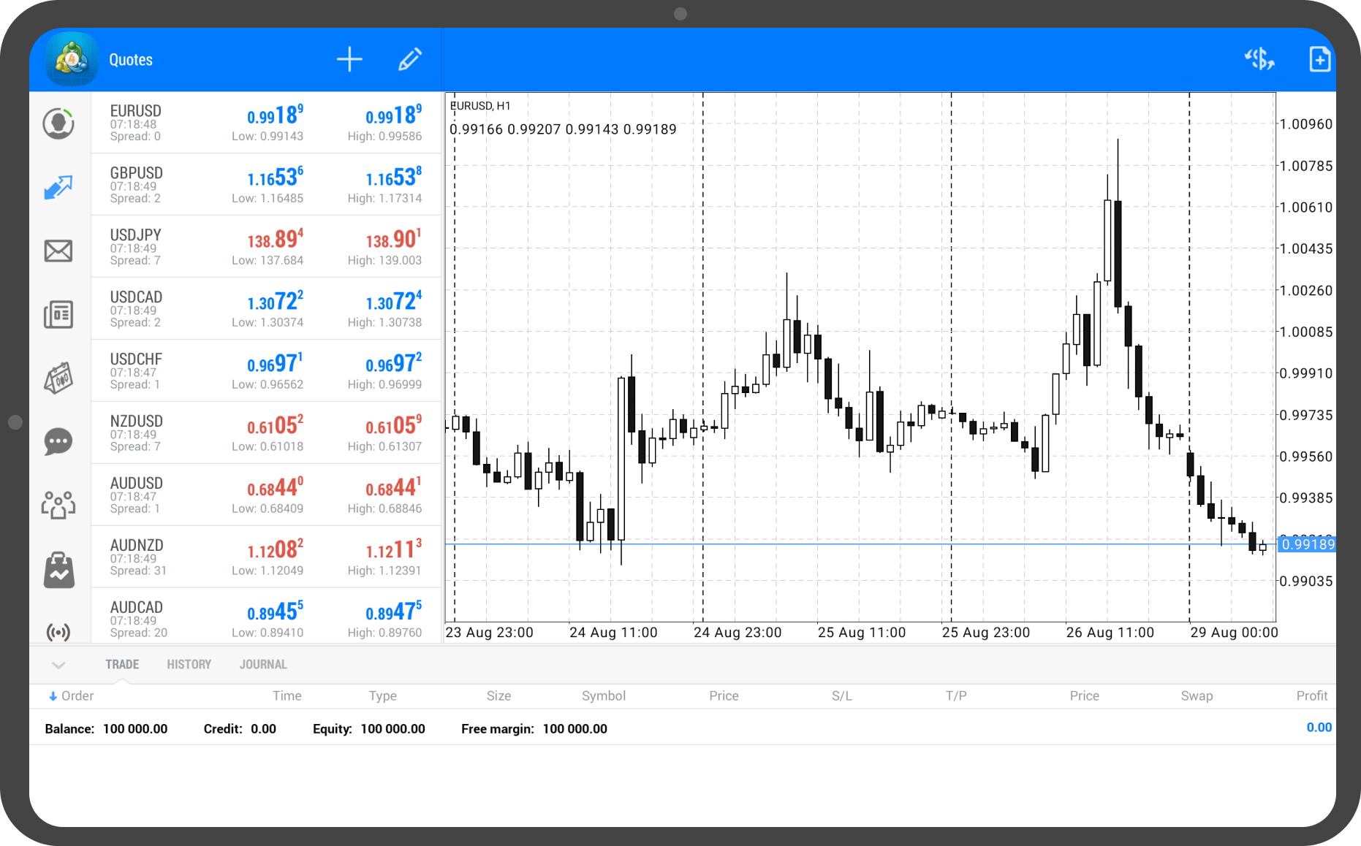Tap the signals broadcast icon
This screenshot has height=846, width=1361.
[x=58, y=631]
